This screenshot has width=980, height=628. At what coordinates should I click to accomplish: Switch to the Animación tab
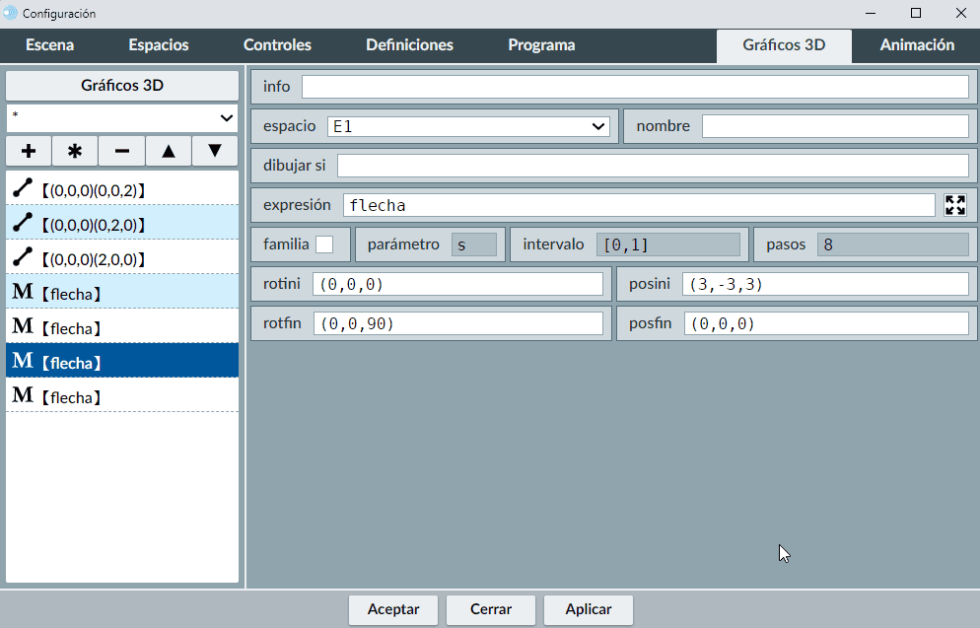(916, 45)
